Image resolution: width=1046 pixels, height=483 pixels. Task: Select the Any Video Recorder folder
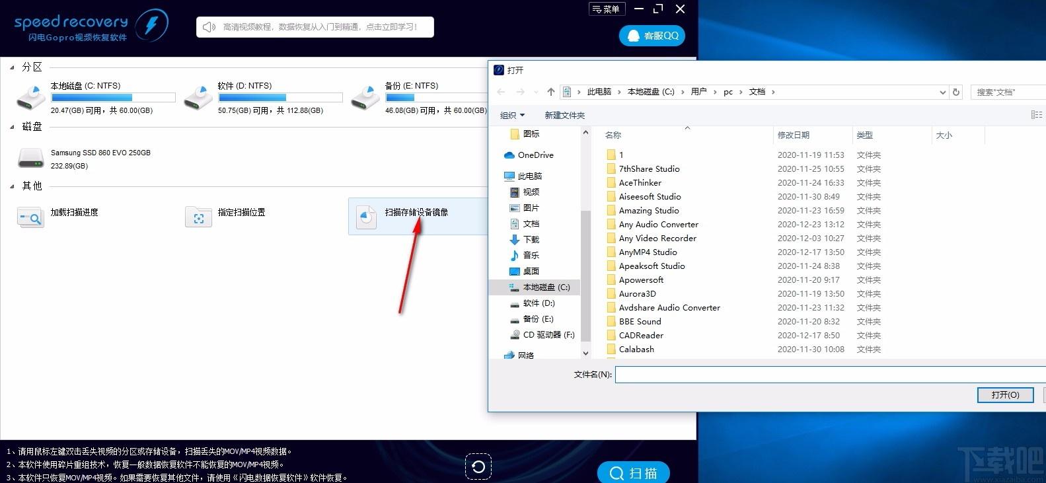[651, 239]
